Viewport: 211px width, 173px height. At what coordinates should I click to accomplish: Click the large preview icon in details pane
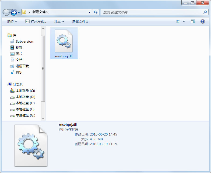31,146
